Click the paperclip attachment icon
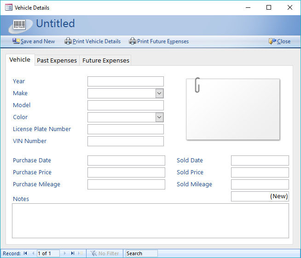This screenshot has height=258, width=301. point(197,85)
